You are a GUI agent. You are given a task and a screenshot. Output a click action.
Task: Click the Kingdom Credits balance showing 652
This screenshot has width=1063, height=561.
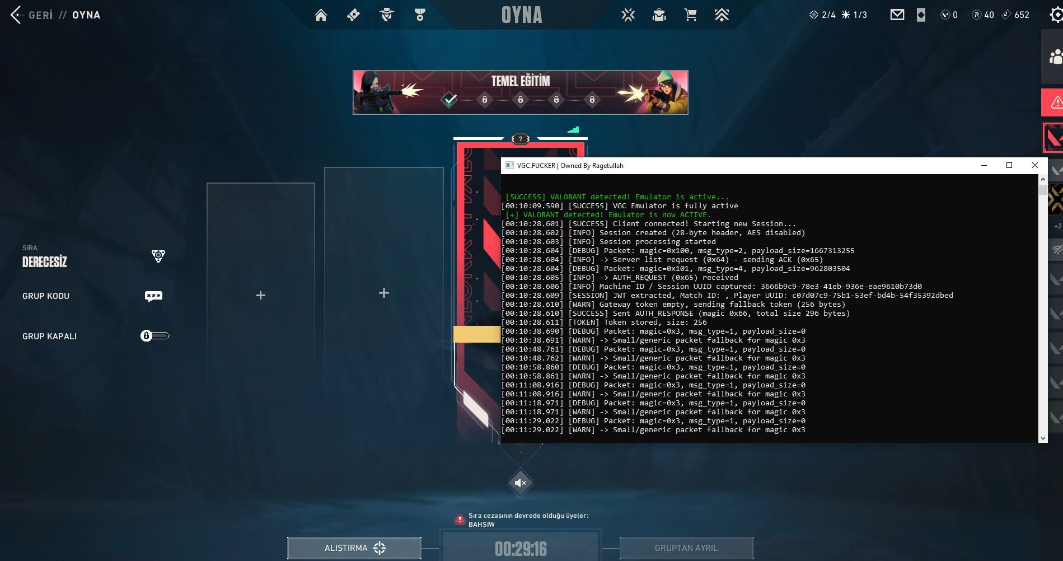[1015, 15]
